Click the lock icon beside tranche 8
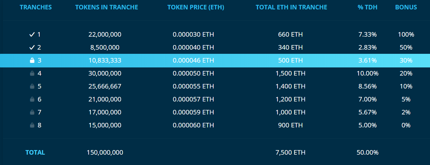This screenshot has width=430, height=165. (32, 125)
